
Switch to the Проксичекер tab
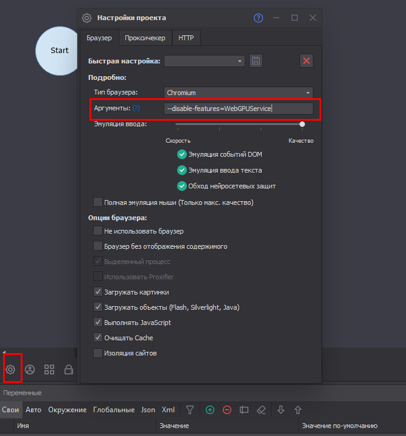tap(145, 38)
